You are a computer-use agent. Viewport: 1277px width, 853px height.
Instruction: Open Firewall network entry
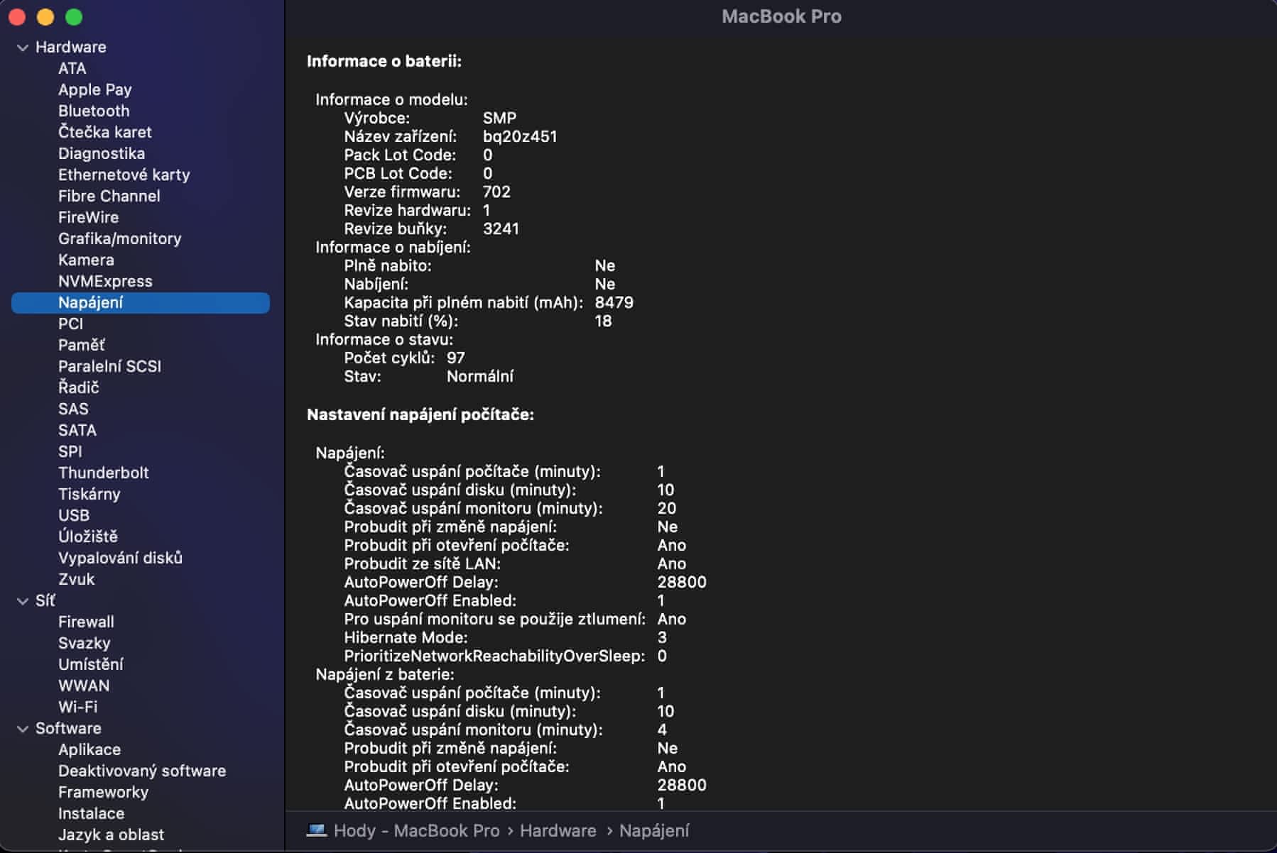coord(86,622)
